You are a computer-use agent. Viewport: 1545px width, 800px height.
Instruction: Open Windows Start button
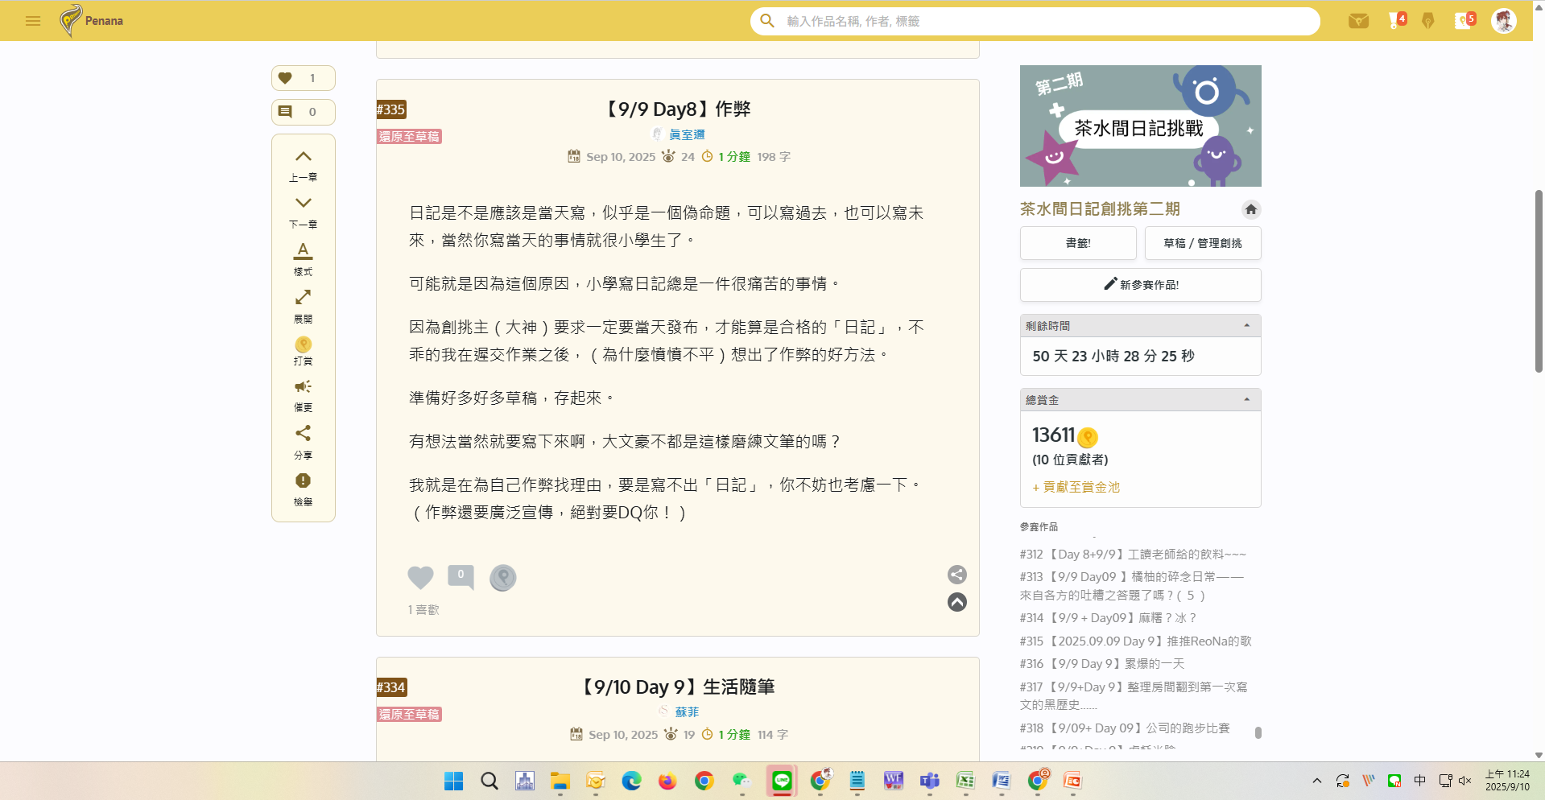click(454, 781)
